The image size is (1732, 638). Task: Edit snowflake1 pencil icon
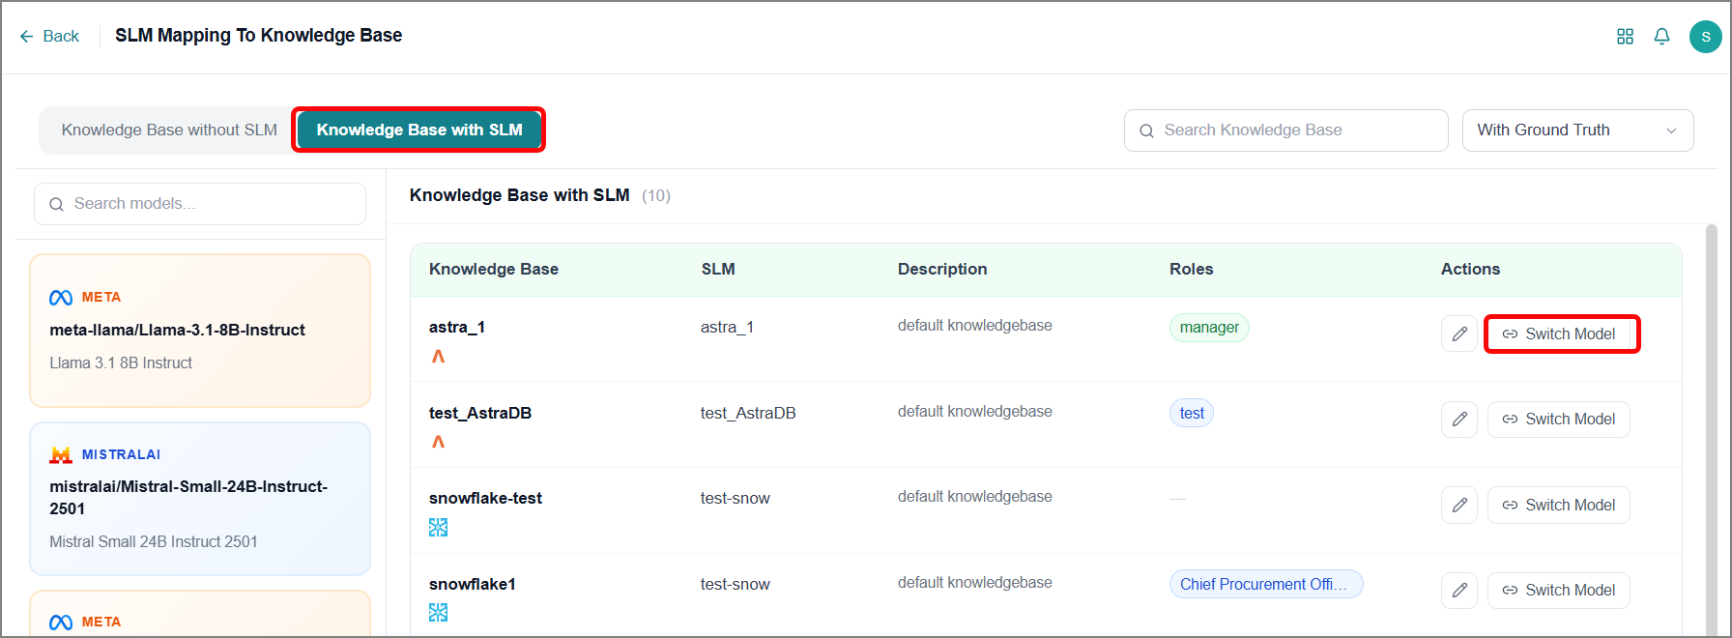(1459, 590)
